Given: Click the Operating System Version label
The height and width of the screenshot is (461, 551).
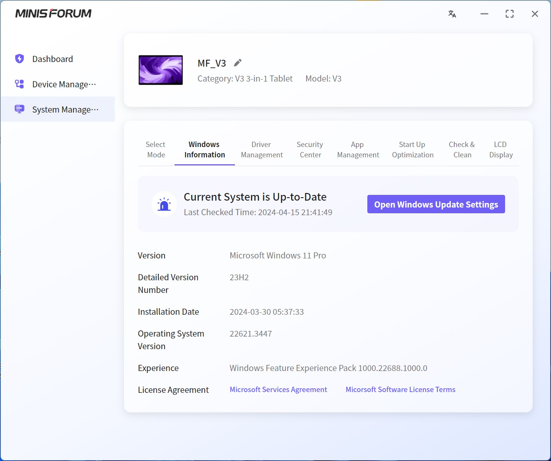Looking at the screenshot, I should (171, 340).
